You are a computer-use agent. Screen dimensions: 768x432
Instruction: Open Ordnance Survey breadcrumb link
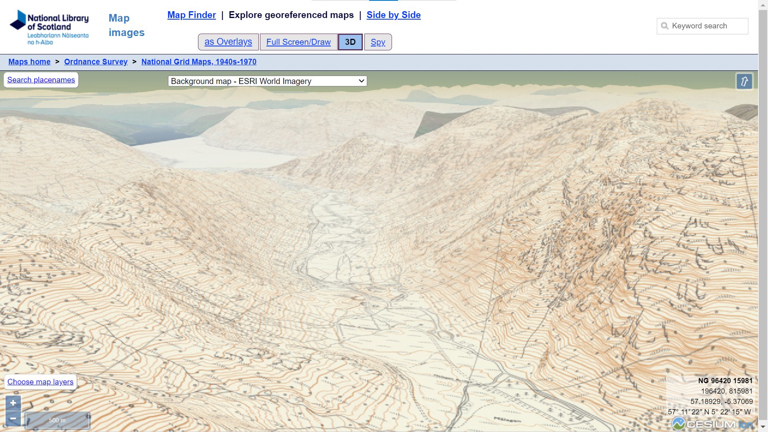point(96,62)
